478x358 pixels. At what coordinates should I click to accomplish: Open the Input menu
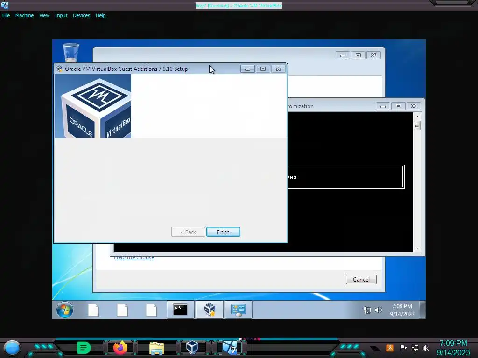(x=61, y=15)
